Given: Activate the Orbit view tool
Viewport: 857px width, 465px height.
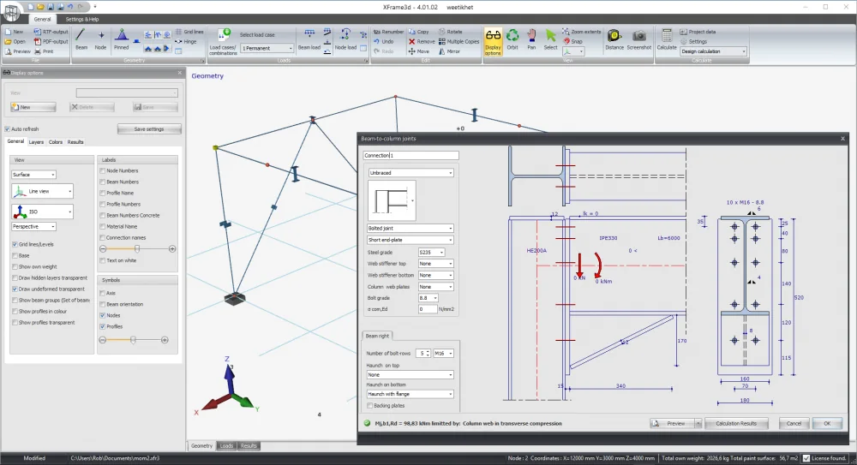Looking at the screenshot, I should pyautogui.click(x=512, y=39).
